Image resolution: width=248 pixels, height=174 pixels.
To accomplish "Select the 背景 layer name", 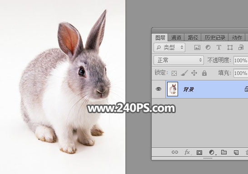I will tap(188, 89).
